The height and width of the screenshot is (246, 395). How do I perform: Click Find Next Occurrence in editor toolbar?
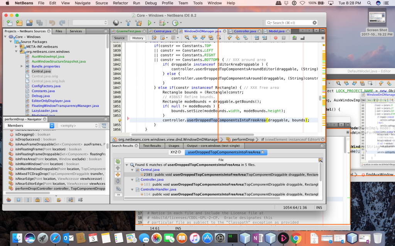(203, 38)
